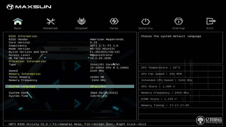
Task: Click American Megatrends vendor value
Action: (107, 39)
